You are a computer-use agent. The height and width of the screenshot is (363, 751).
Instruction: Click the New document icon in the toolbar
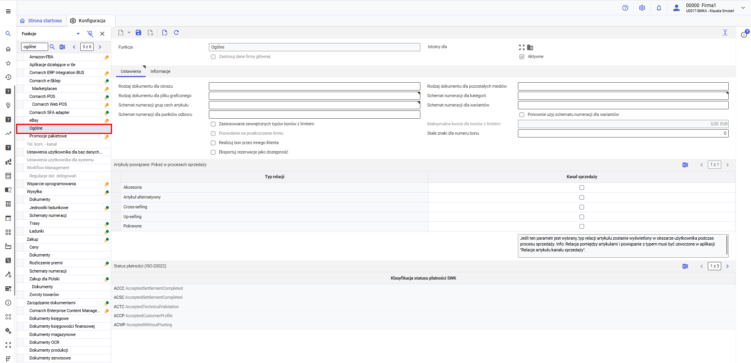coord(121,33)
